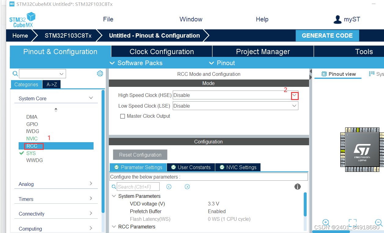Open the Pinout dropdown menu

(x=222, y=63)
